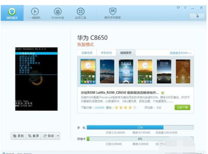Open the 一键刷机 one-click flash icon
Viewport: 208px width, 154px height.
point(35,13)
